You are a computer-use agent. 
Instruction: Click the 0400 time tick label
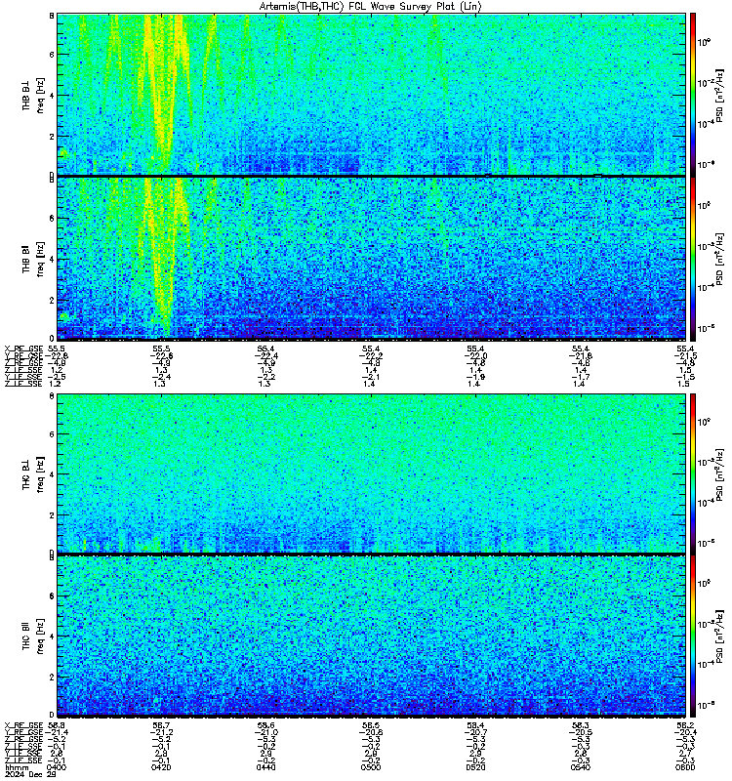[x=57, y=767]
